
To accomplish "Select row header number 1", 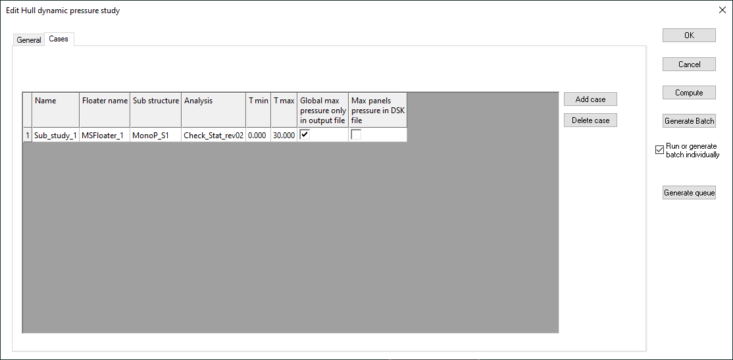I will click(28, 135).
